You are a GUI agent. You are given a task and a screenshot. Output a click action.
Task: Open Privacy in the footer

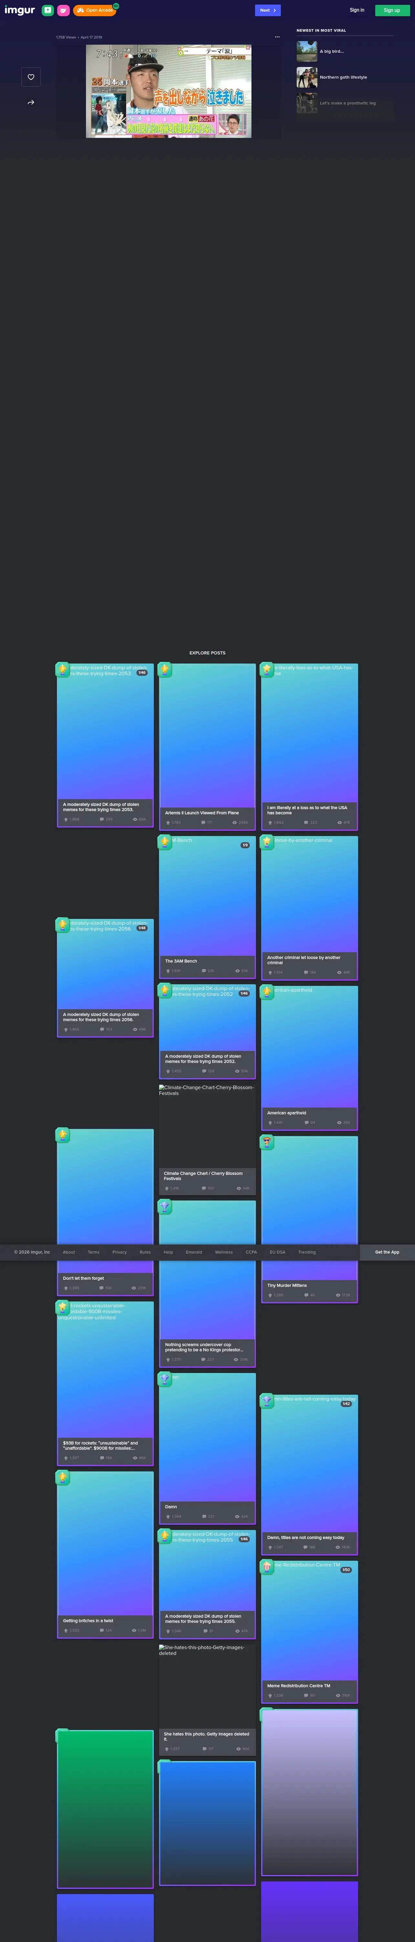(x=120, y=1252)
